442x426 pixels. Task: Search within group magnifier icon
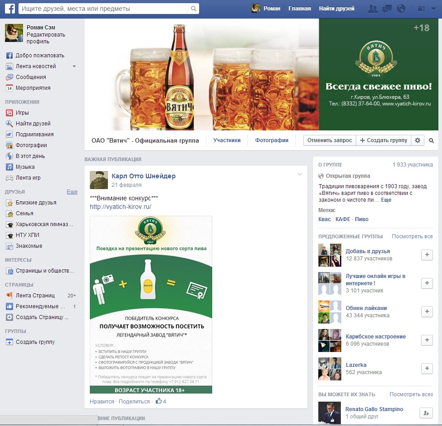(431, 140)
